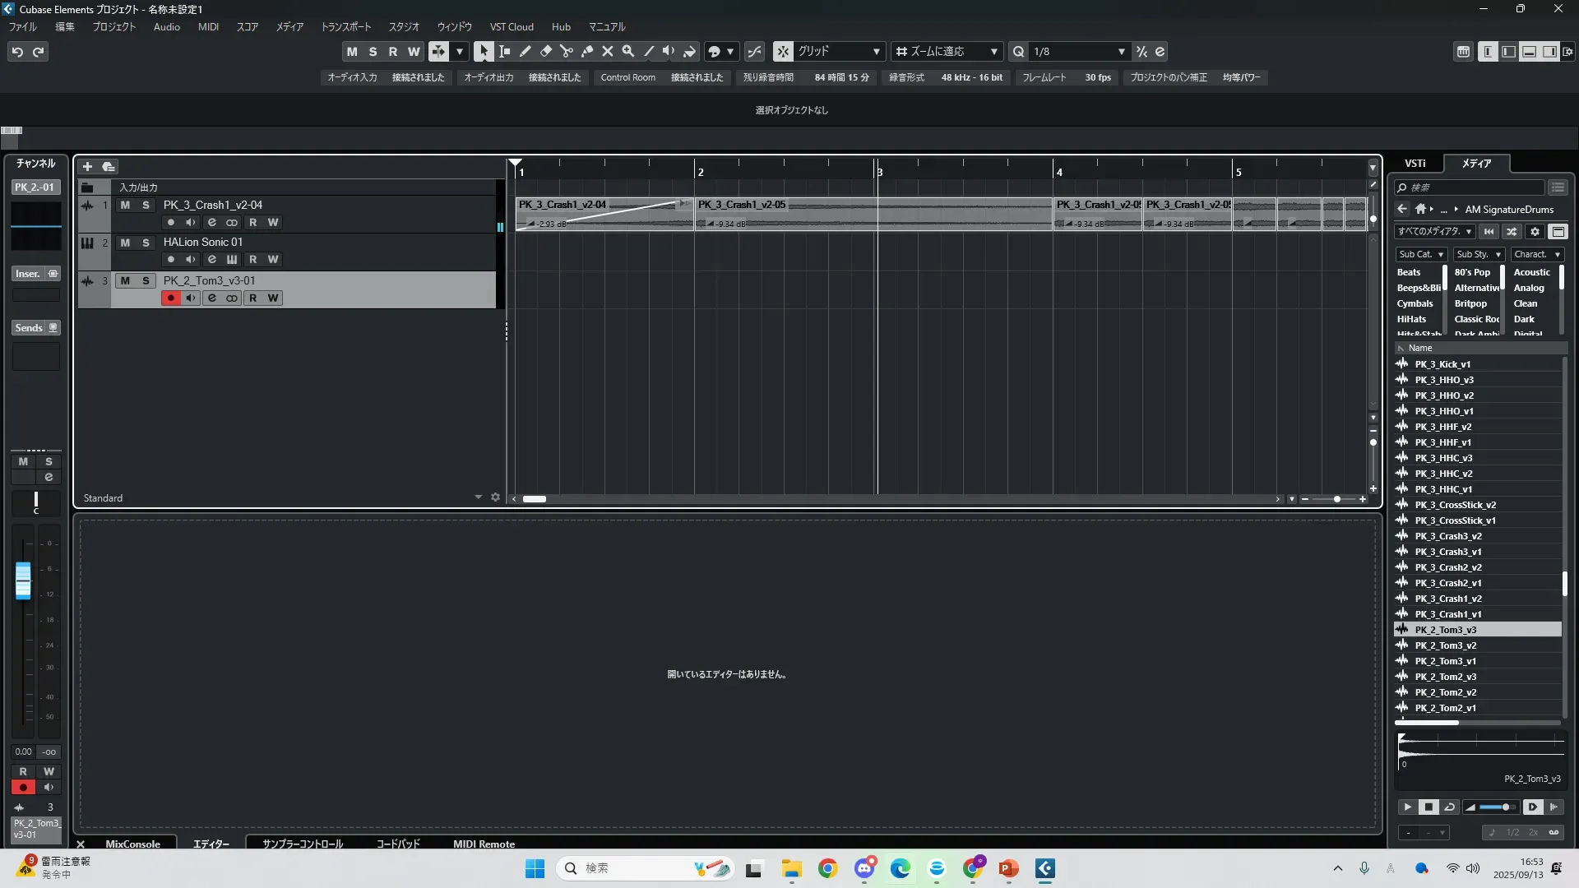Select the Glue tool

tap(586, 51)
